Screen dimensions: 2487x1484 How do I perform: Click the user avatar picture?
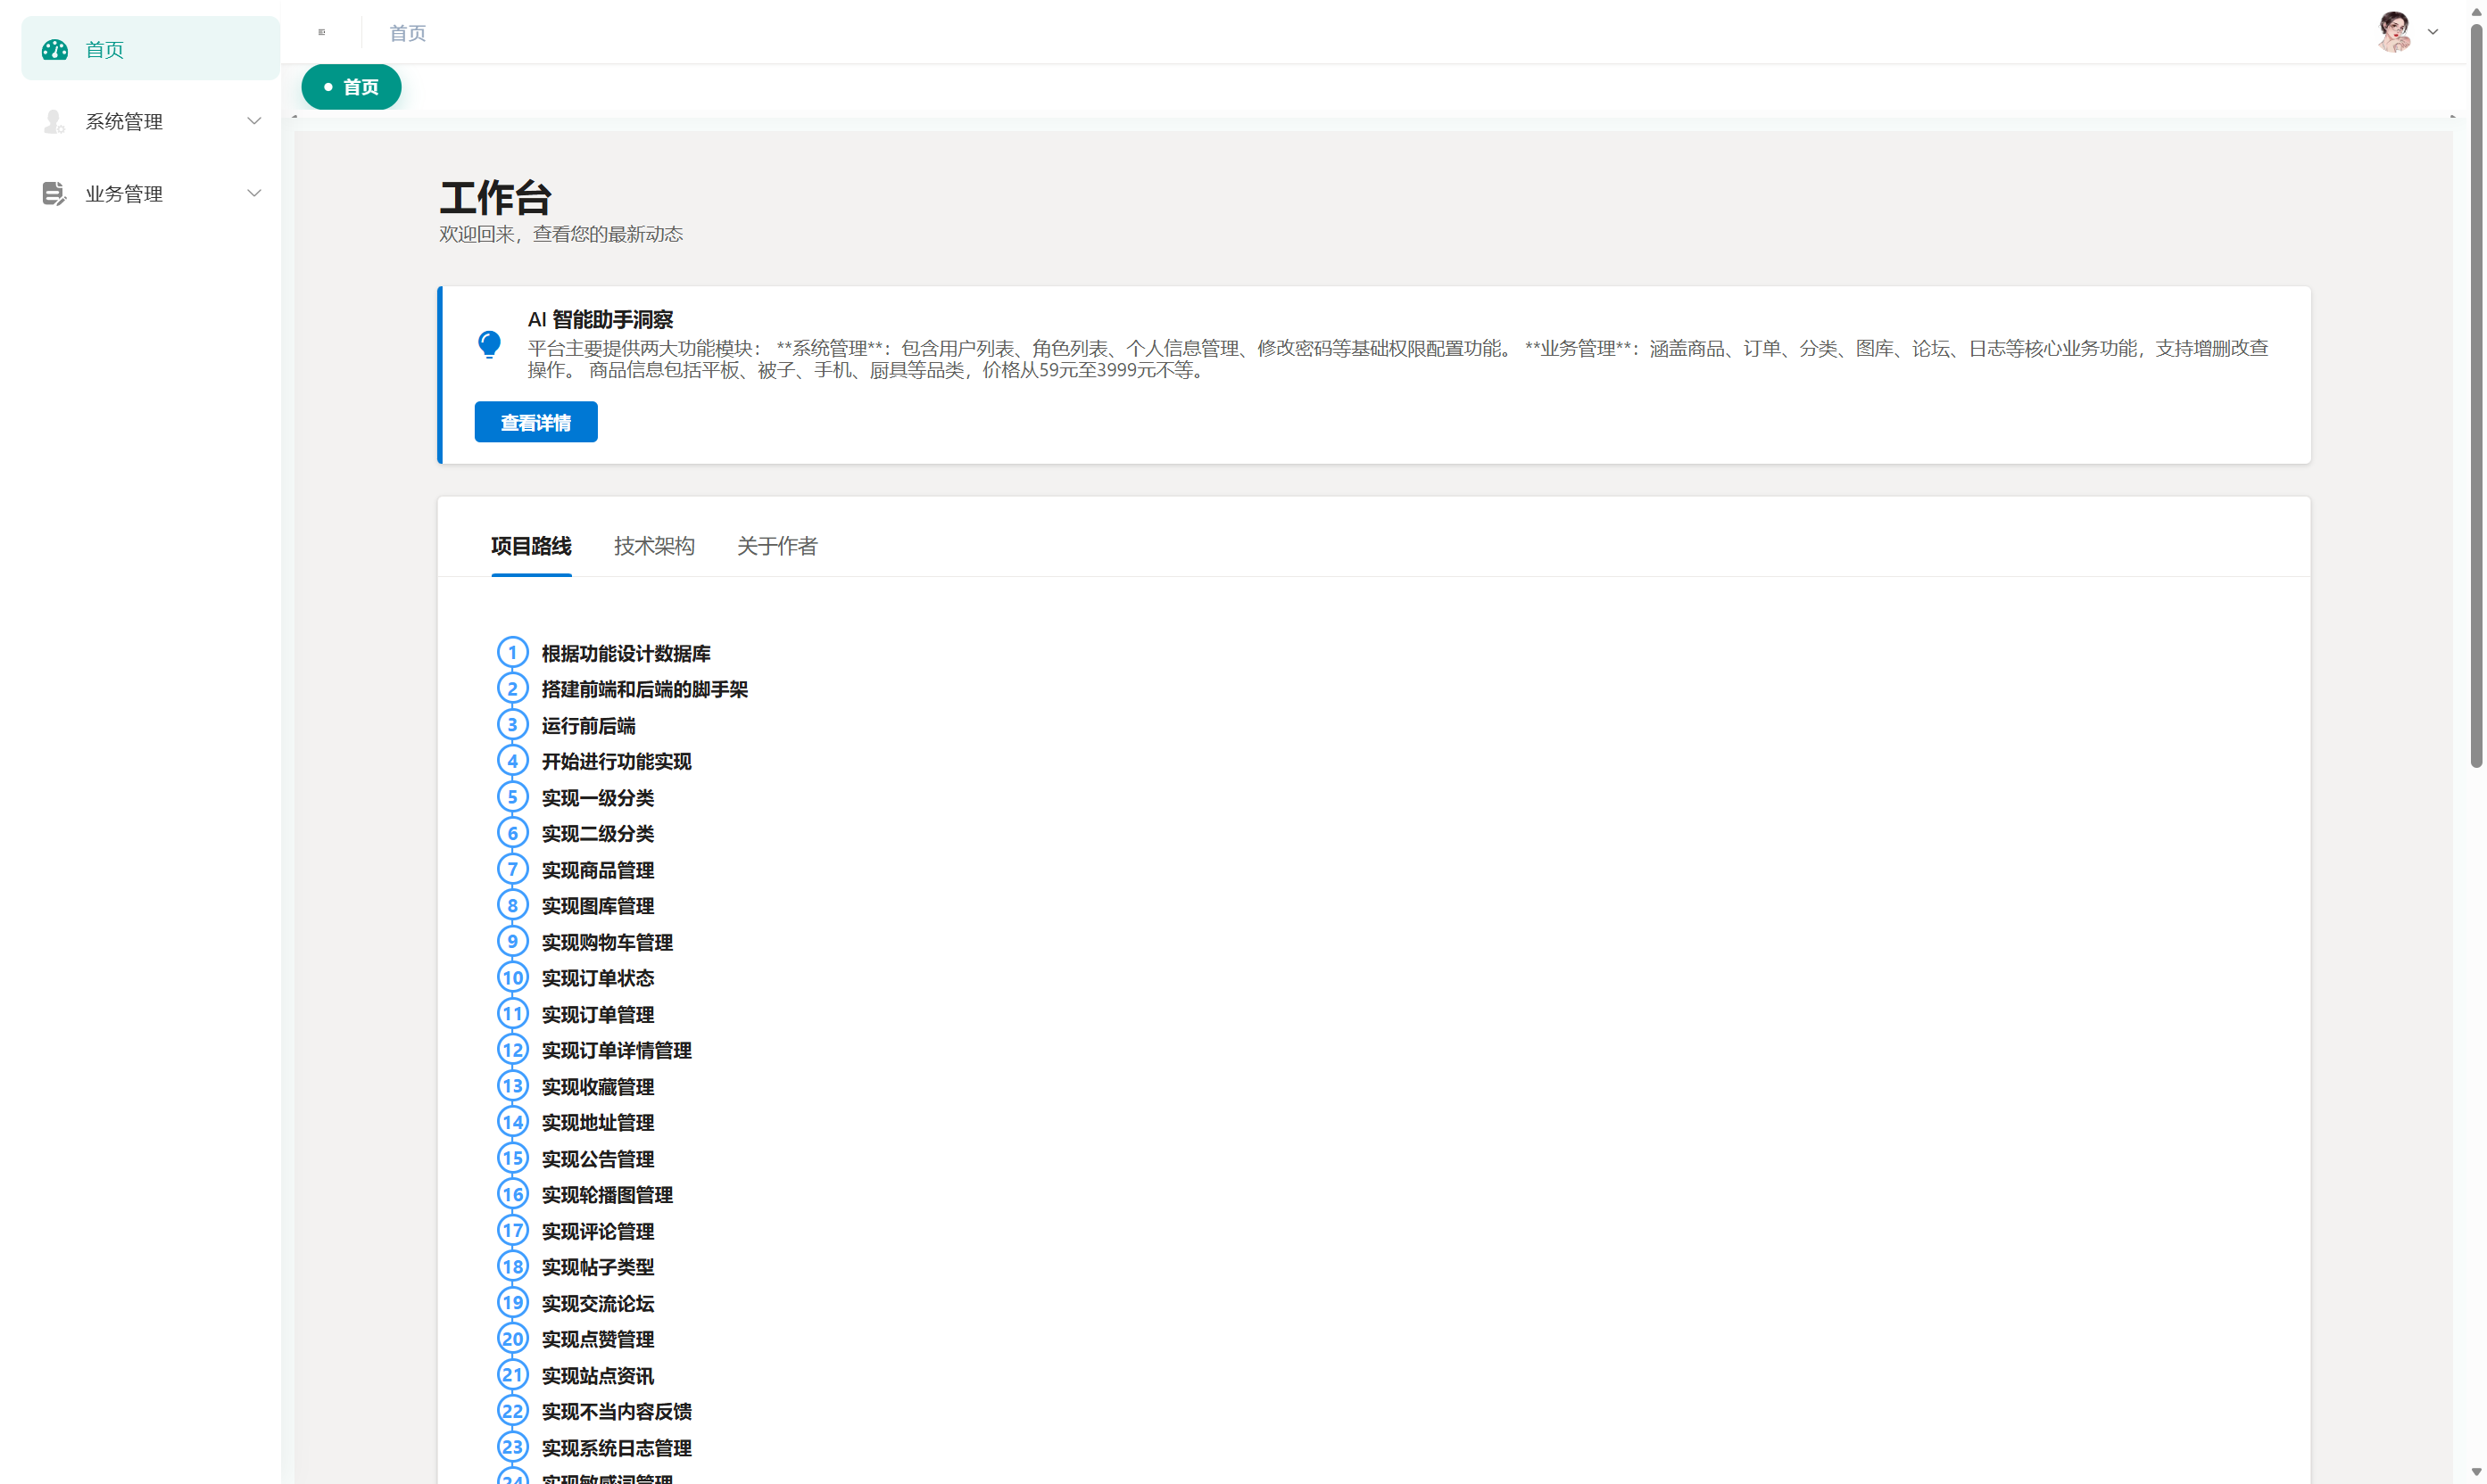(2394, 32)
